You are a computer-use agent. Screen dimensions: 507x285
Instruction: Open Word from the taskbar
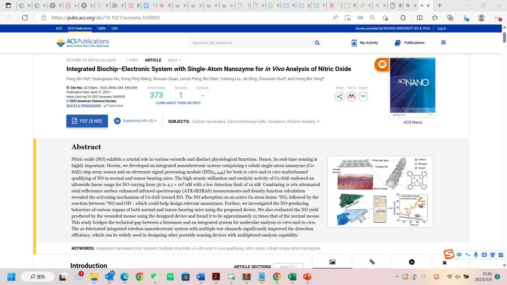point(201,277)
